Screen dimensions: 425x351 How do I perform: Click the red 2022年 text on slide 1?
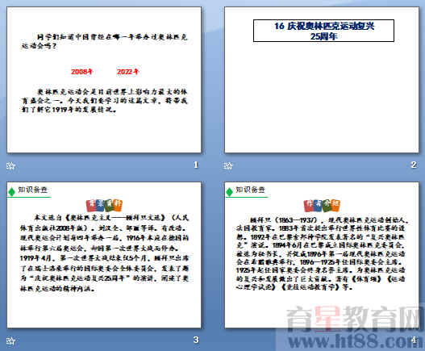coord(128,72)
